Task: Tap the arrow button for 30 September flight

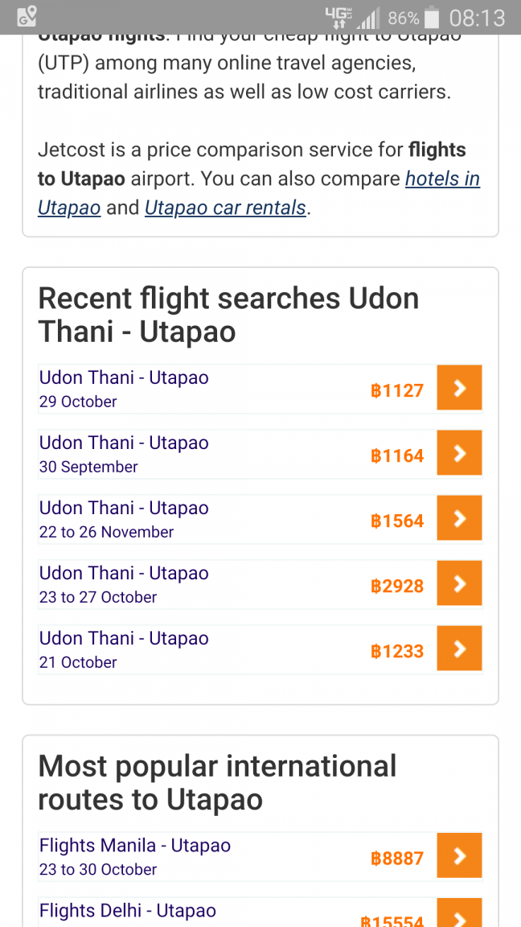Action: click(459, 453)
